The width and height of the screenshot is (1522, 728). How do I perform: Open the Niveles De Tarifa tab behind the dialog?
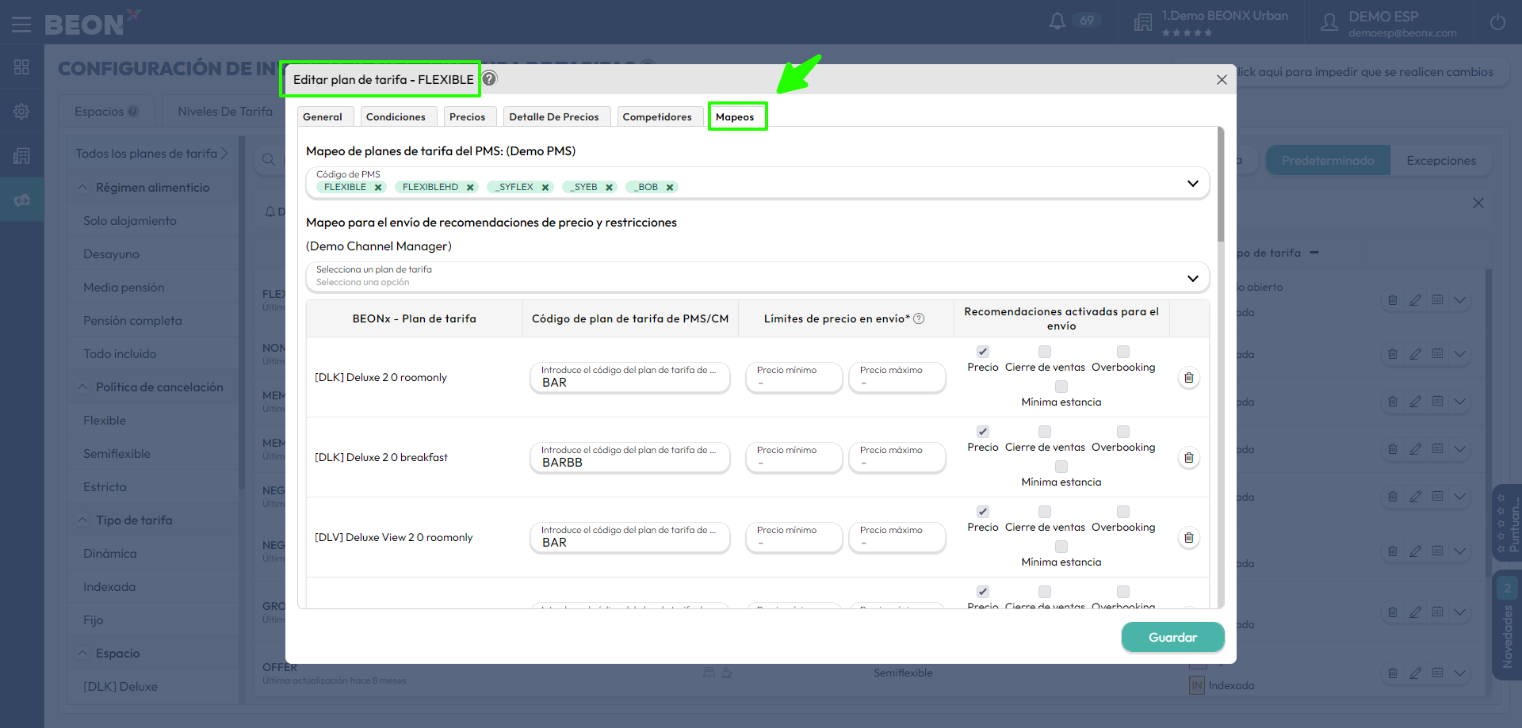225,112
